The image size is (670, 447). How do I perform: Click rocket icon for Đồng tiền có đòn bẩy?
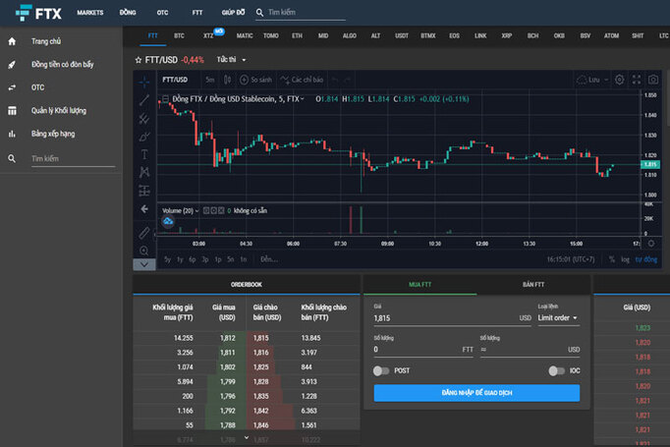click(12, 65)
